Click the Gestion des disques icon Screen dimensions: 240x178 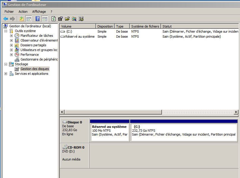tap(17, 69)
